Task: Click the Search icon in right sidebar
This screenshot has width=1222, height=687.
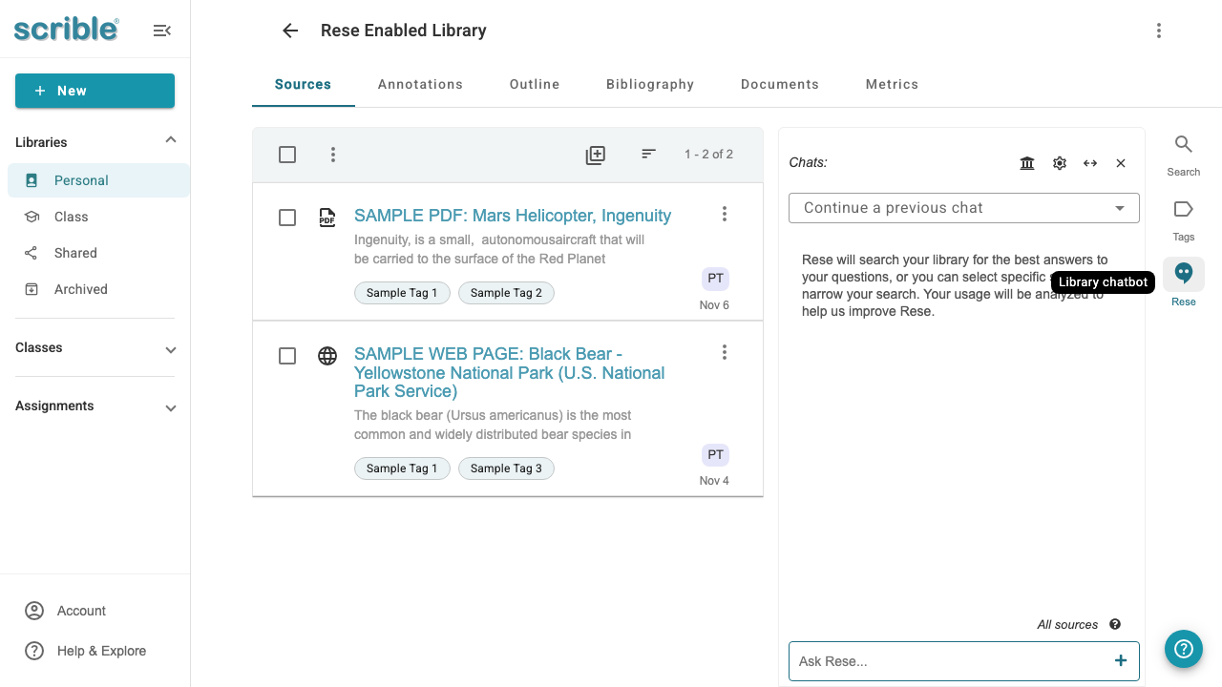Action: [1183, 145]
